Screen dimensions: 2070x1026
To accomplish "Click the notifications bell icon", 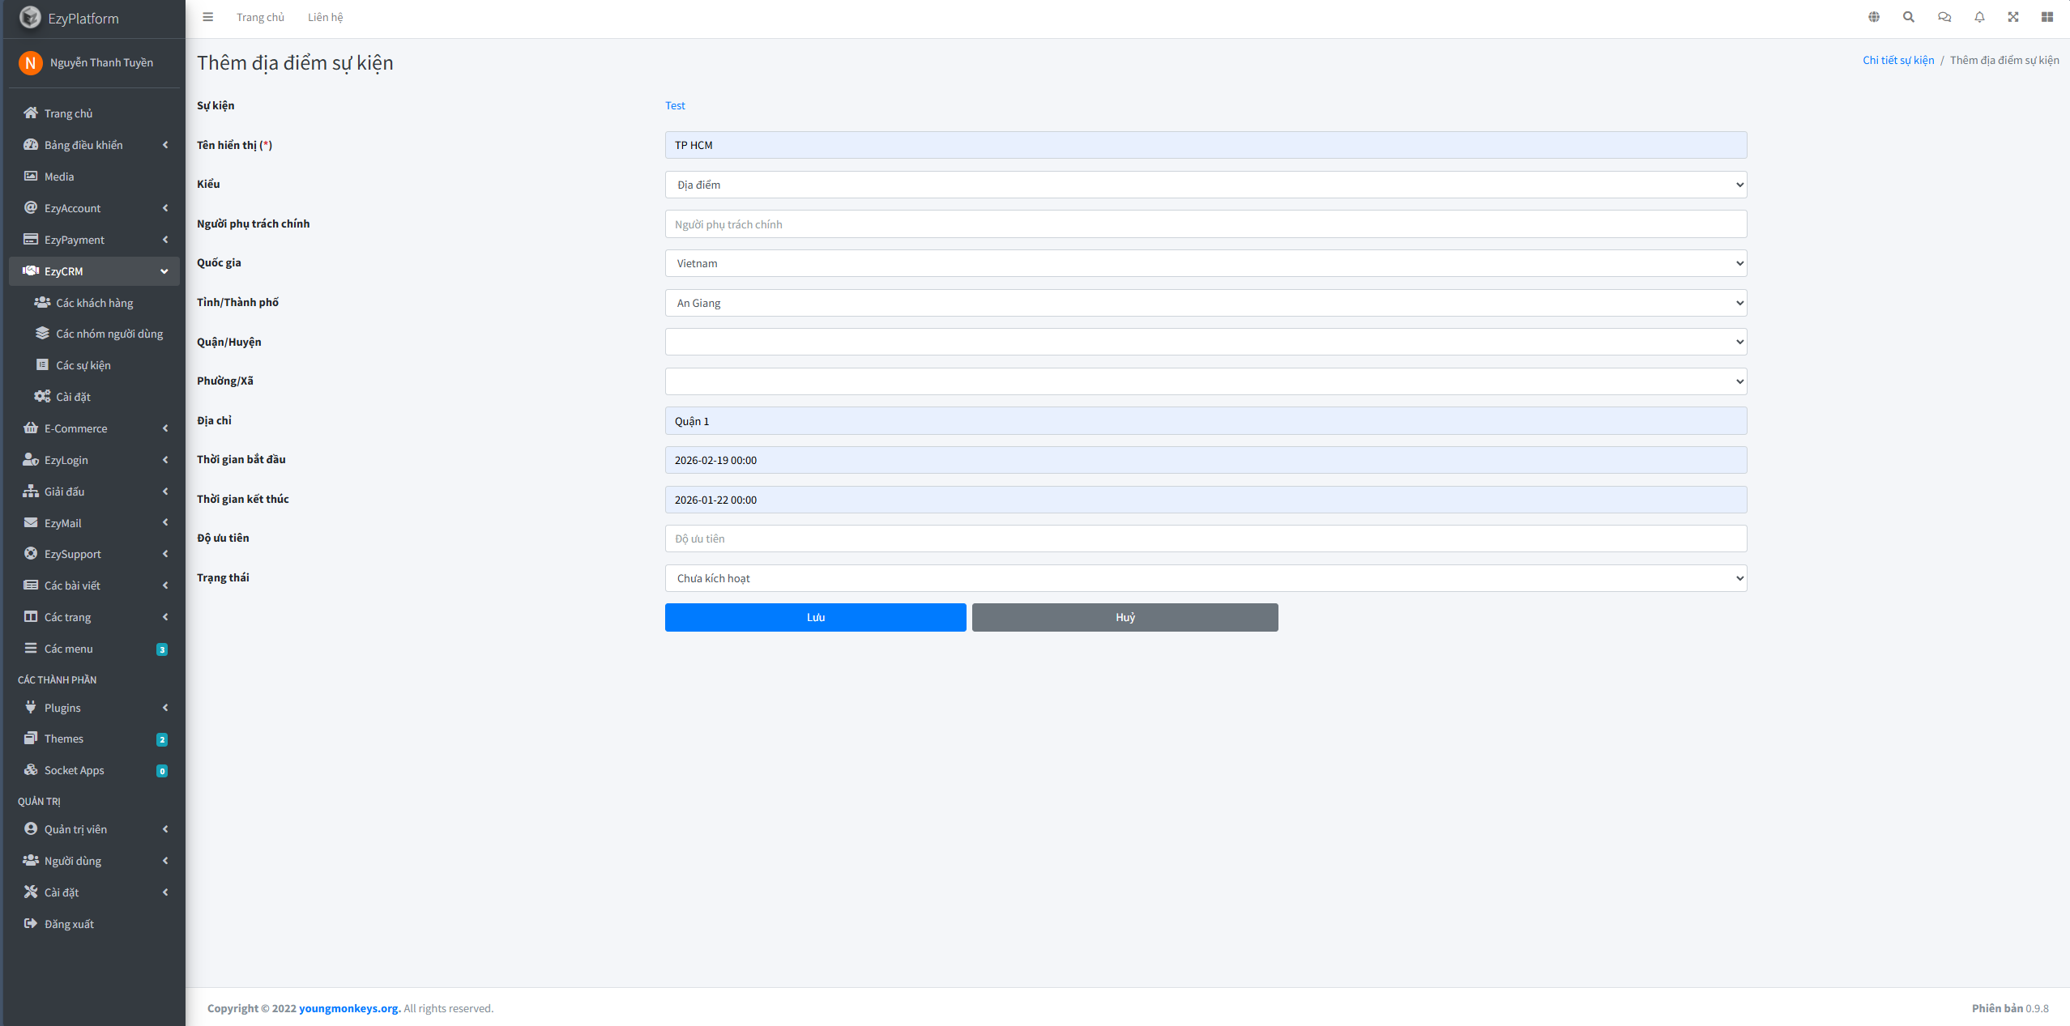I will 1979,17.
